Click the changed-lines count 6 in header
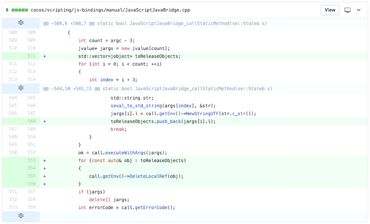The width and height of the screenshot is (370, 224). [7, 10]
